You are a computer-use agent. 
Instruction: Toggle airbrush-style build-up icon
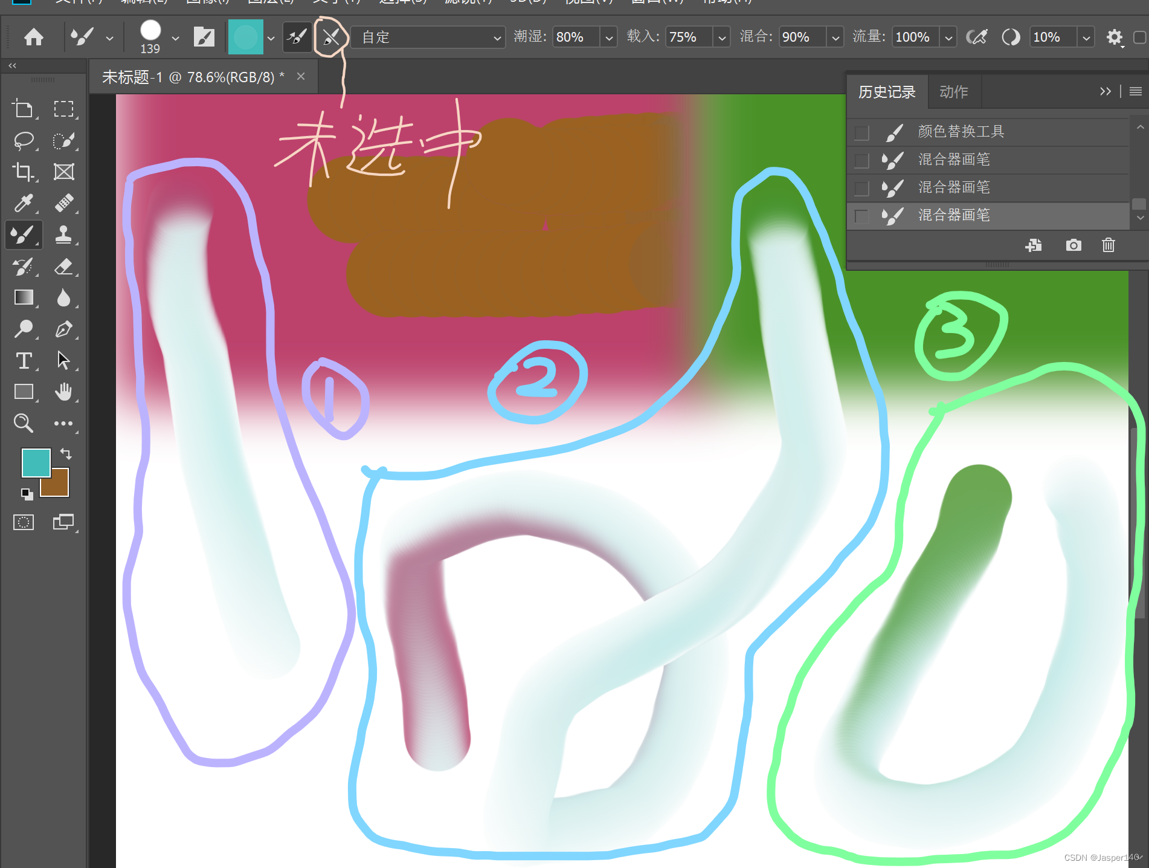coord(977,37)
